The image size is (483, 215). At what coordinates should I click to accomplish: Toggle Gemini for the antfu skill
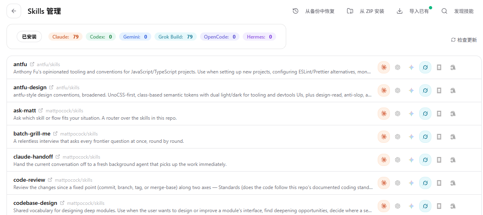point(411,68)
